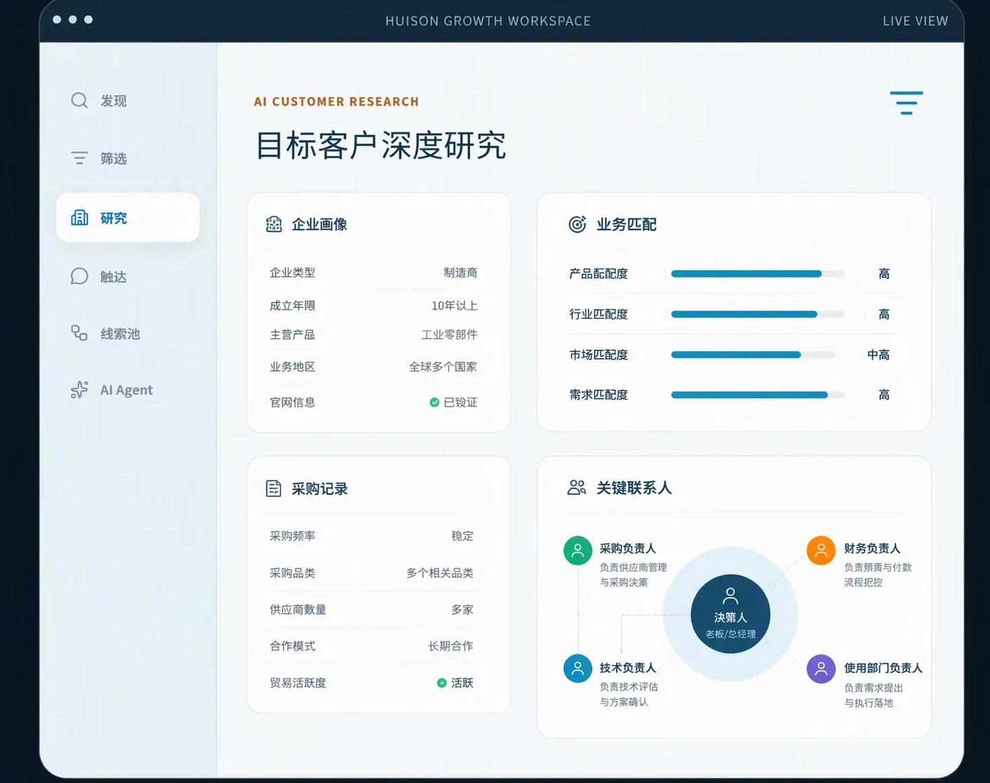Click the 技术负责人 contact name
Screen dimensions: 990x783
(x=628, y=668)
